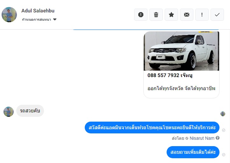Click the sender avatar next to รถสวยคับ
The width and height of the screenshot is (230, 163).
click(x=9, y=112)
